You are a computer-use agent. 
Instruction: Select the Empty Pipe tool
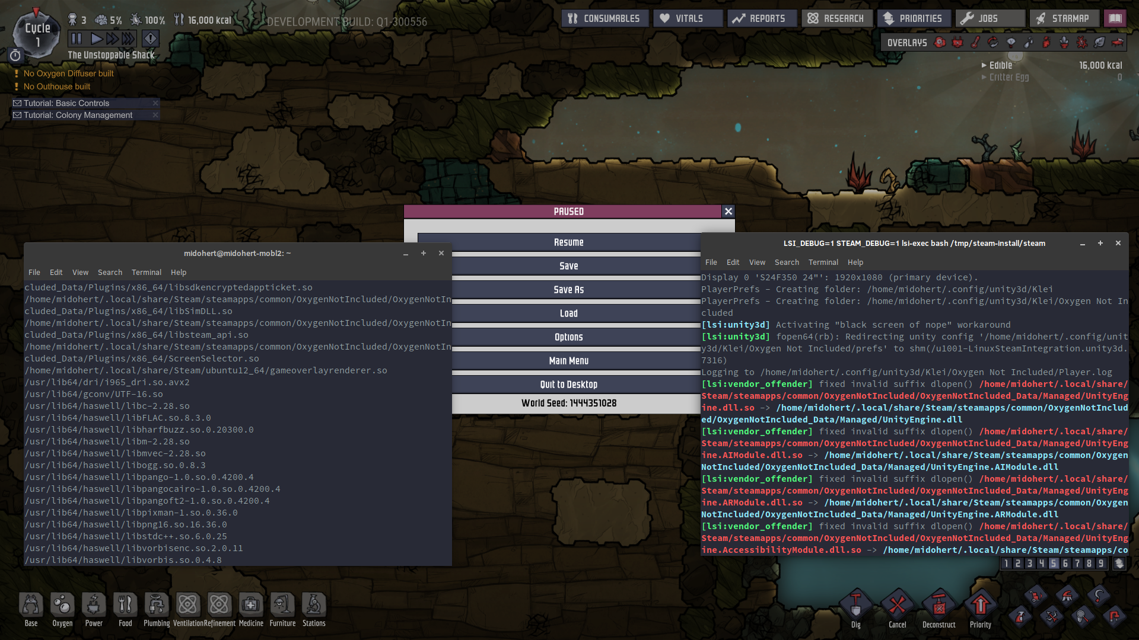pyautogui.click(x=1115, y=617)
